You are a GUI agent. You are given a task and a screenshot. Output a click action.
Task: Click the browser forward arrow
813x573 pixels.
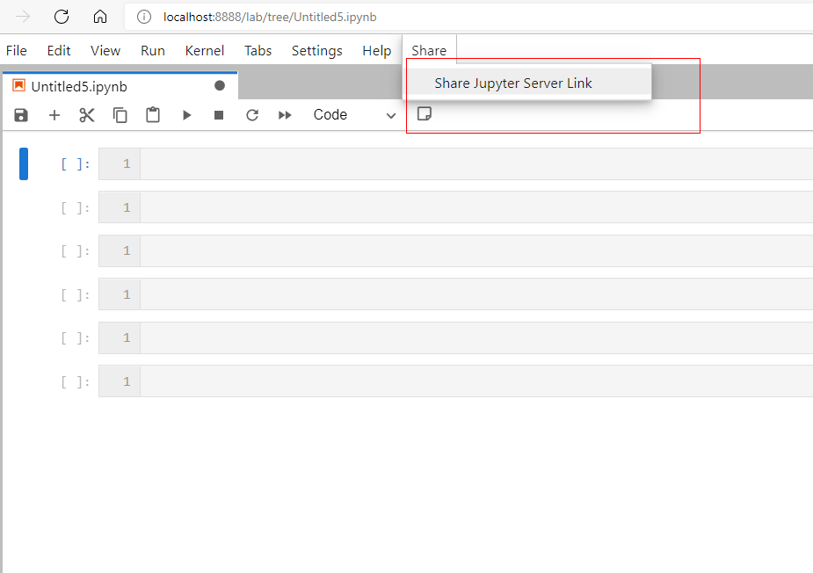click(x=23, y=17)
